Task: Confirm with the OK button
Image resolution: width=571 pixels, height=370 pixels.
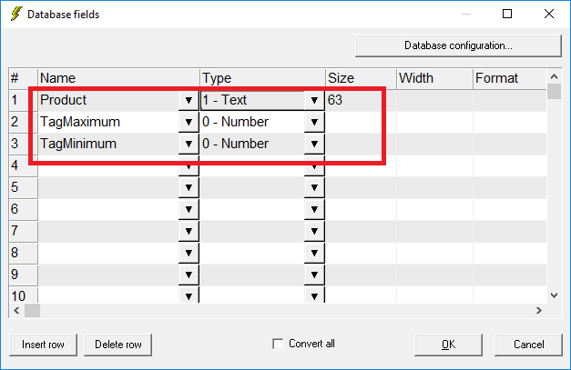Action: click(x=448, y=345)
